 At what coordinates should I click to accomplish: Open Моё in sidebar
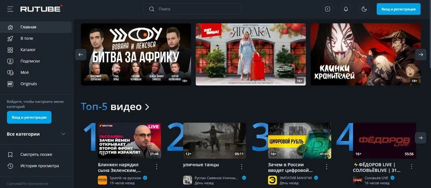coord(36,72)
